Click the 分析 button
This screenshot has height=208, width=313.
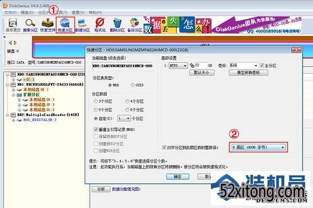[101, 189]
